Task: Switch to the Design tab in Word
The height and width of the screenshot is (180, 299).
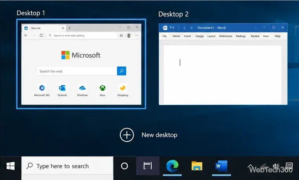Action: pos(200,36)
